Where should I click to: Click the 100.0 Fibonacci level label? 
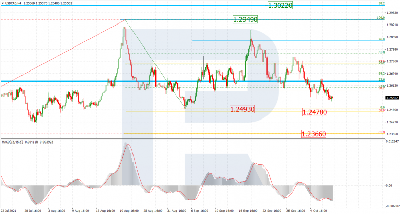[381, 18]
